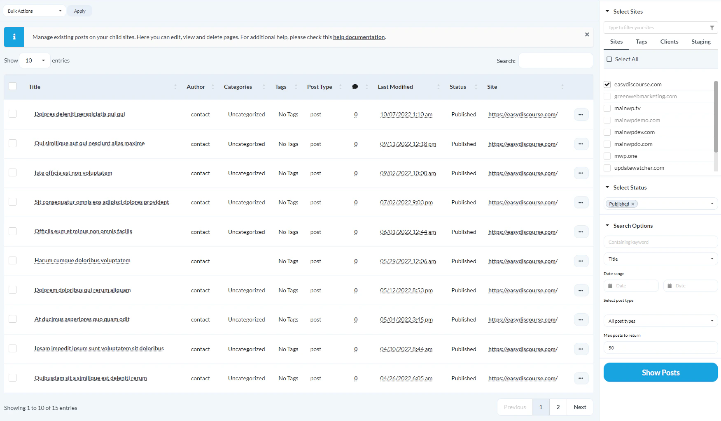This screenshot has width=721, height=421.
Task: Tick the Select All sites checkbox
Action: [609, 59]
